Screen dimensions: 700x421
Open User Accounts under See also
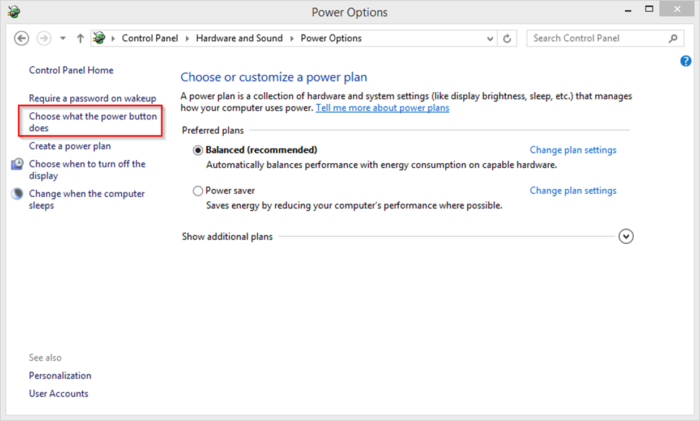click(x=59, y=394)
